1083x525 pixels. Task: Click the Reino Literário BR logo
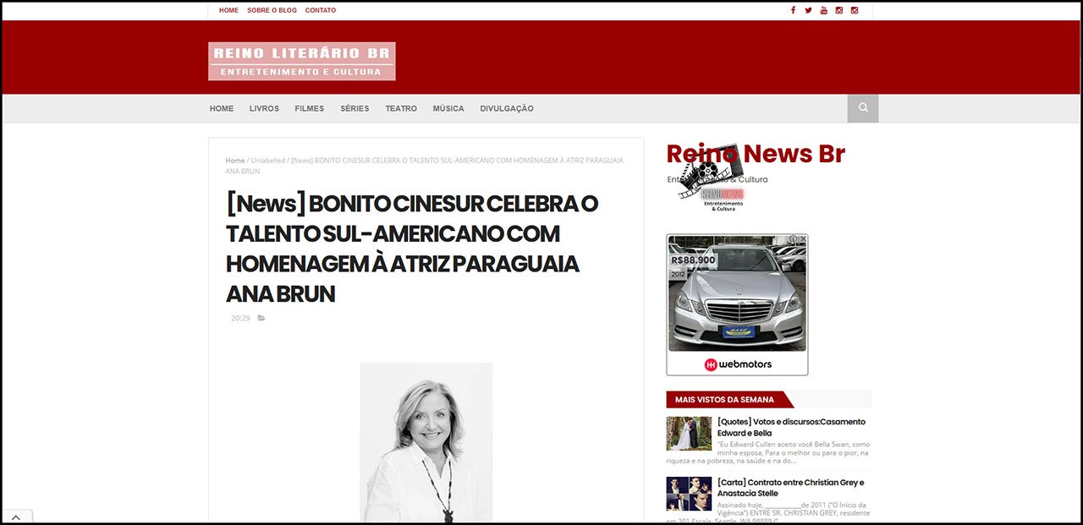(x=301, y=59)
